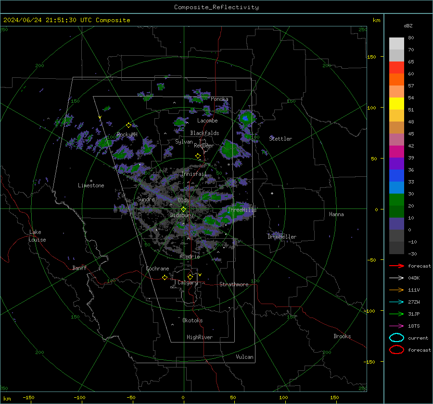Click the cyan 27ZW arrow icon
This screenshot has height=404, width=433.
tap(396, 302)
